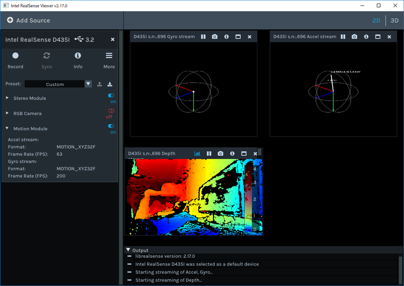Select the 'librealsense version: 2.17.0' log line
Screen dimensions: 404x286
165,256
